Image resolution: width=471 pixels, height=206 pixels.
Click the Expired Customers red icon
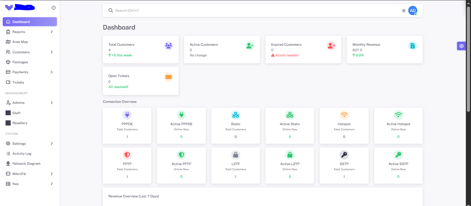coord(331,45)
